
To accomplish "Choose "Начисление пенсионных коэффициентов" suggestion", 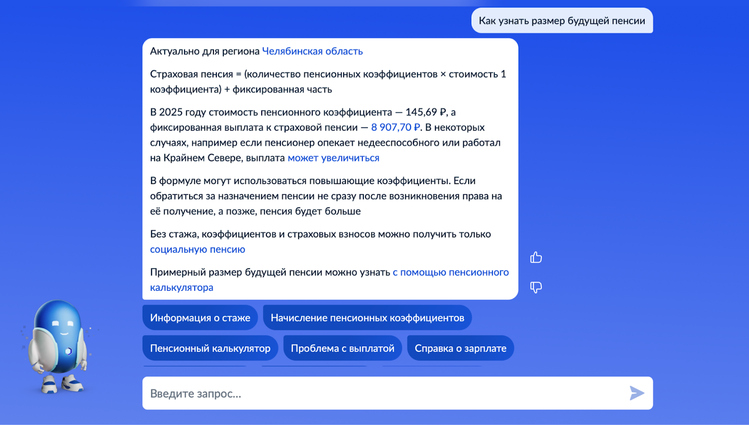I will 367,318.
